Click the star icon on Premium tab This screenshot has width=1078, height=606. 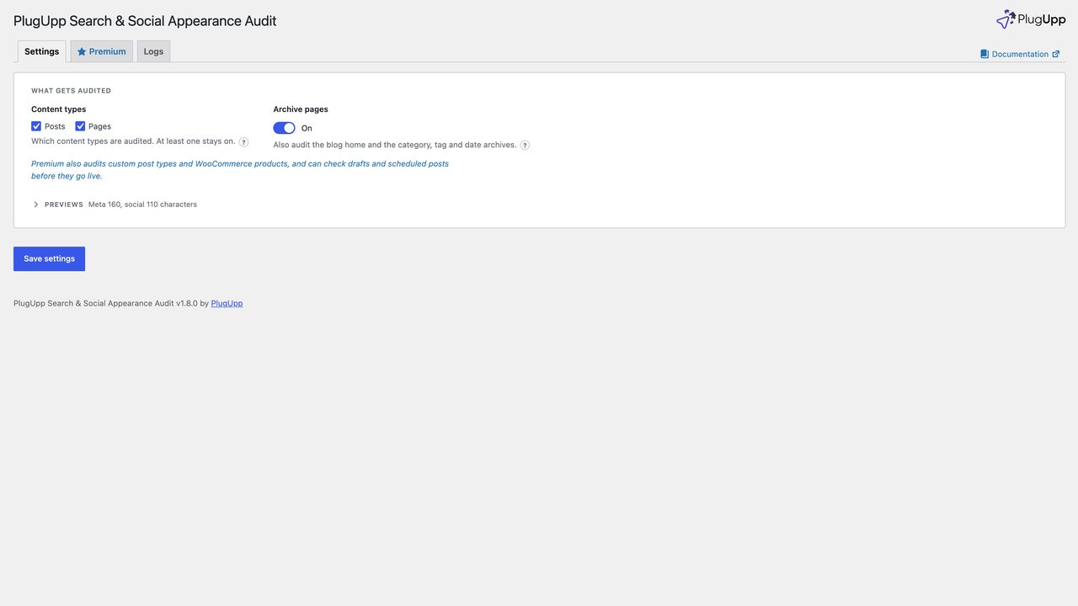coord(82,52)
